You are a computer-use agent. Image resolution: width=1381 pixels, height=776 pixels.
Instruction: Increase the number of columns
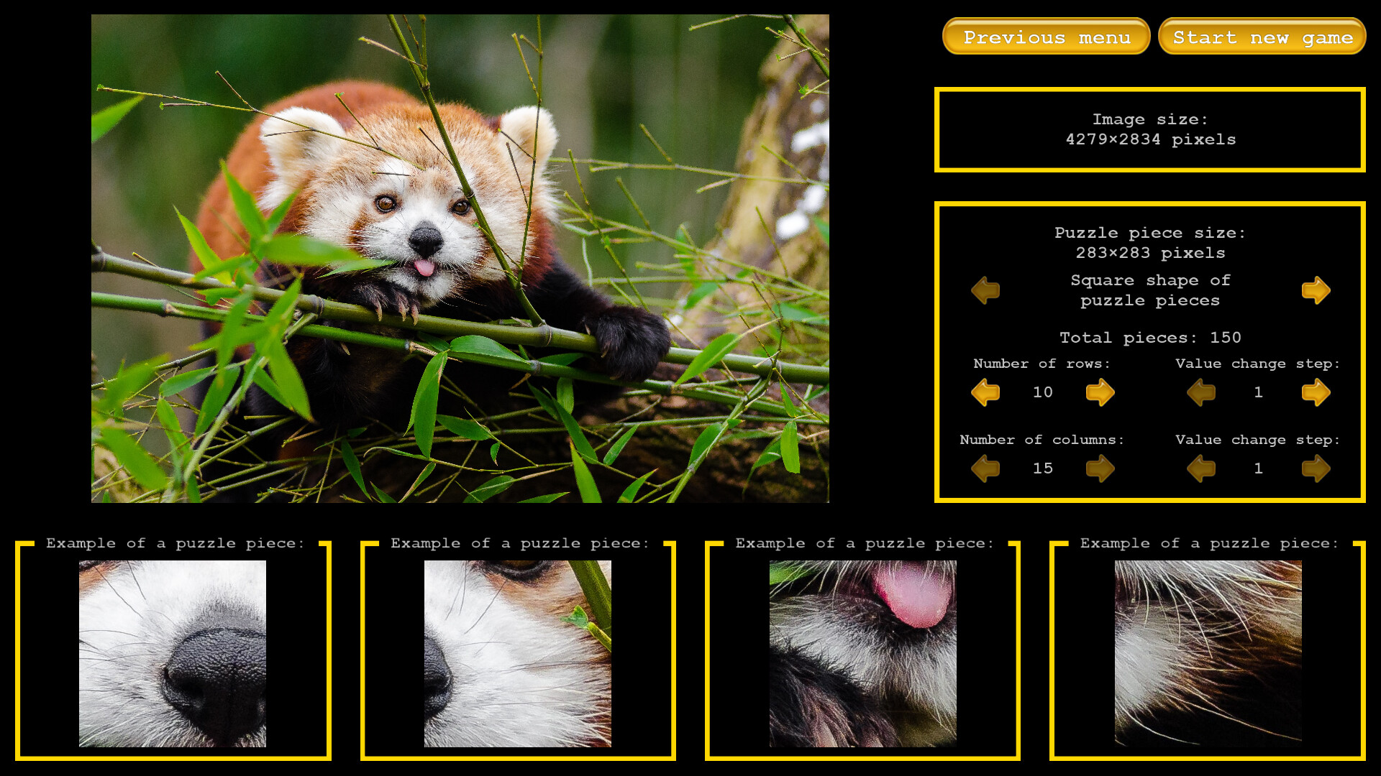(x=1099, y=468)
